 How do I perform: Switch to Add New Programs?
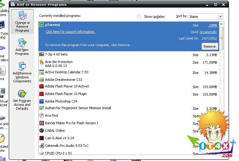point(22,47)
